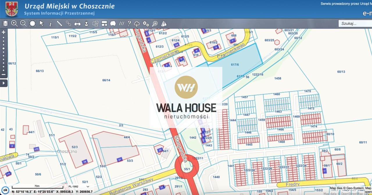Select the polygon area tool

click(113, 23)
